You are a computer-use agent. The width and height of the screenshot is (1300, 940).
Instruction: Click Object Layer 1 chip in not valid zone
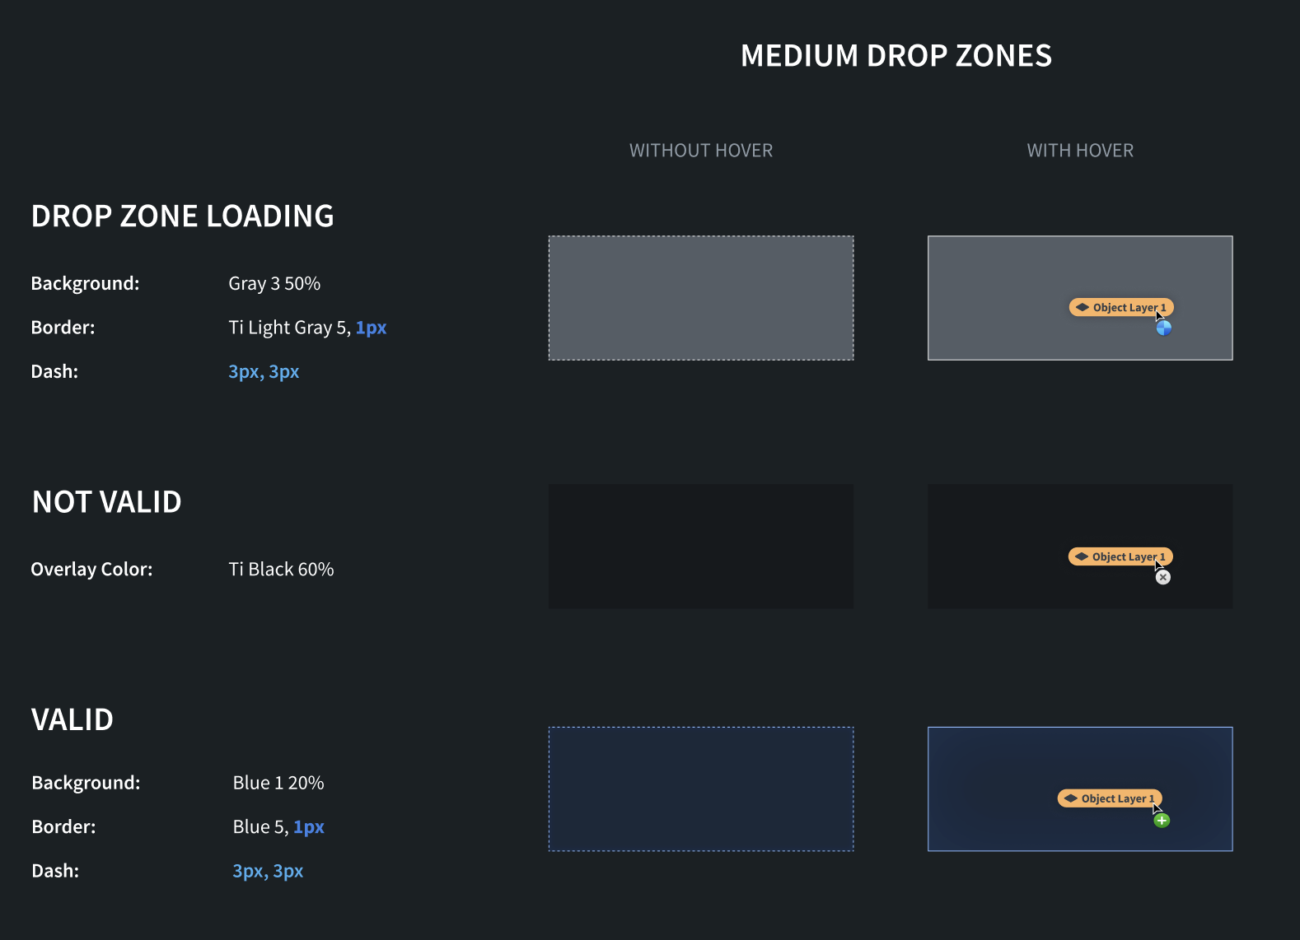point(1120,556)
